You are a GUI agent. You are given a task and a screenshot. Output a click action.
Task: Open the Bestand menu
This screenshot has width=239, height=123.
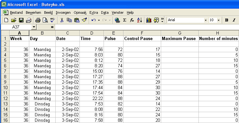(x=16, y=12)
